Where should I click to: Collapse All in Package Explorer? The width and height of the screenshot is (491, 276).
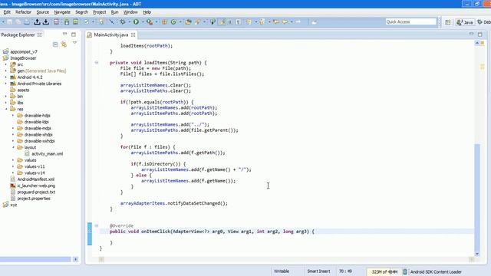coord(55,44)
